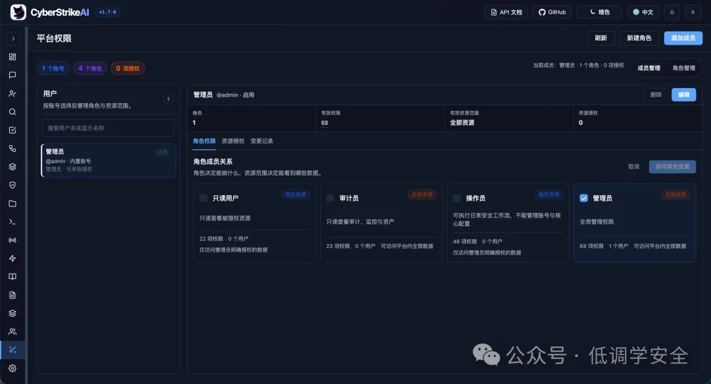This screenshot has width=711, height=384.
Task: Open the shield security icon in sidebar
Action: coord(13,185)
